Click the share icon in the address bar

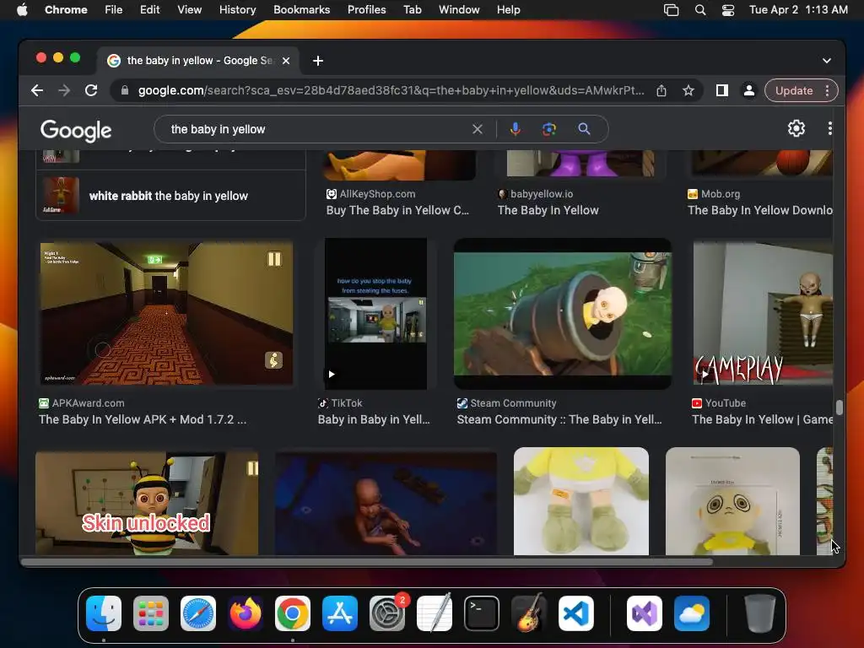click(x=661, y=90)
